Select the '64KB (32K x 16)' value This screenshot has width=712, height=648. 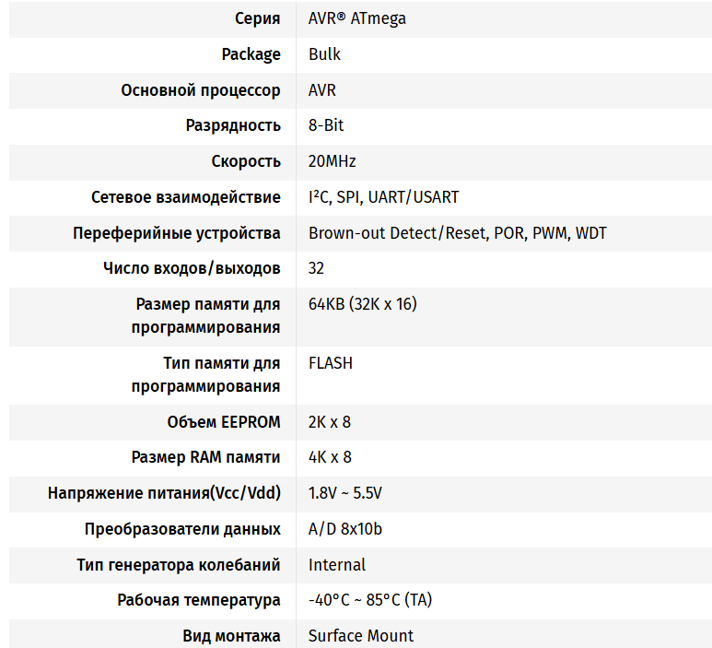tap(362, 304)
